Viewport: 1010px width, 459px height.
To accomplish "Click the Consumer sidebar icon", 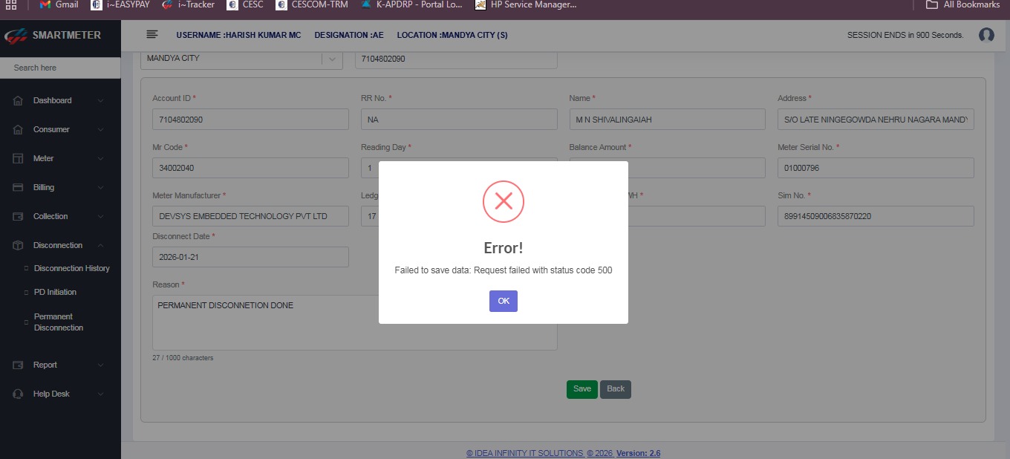I will pyautogui.click(x=18, y=129).
